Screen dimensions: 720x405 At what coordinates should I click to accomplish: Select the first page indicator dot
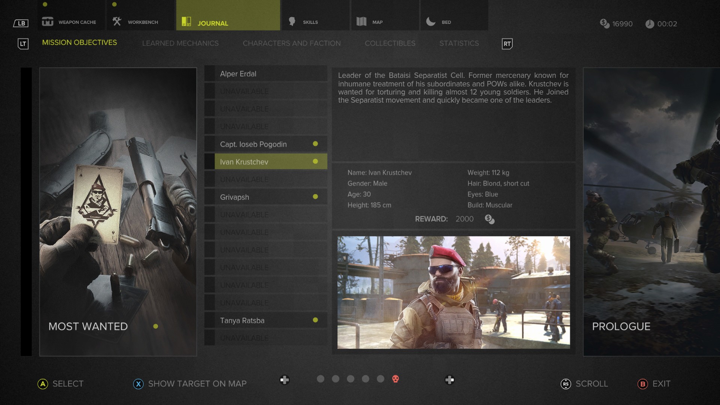pos(321,379)
